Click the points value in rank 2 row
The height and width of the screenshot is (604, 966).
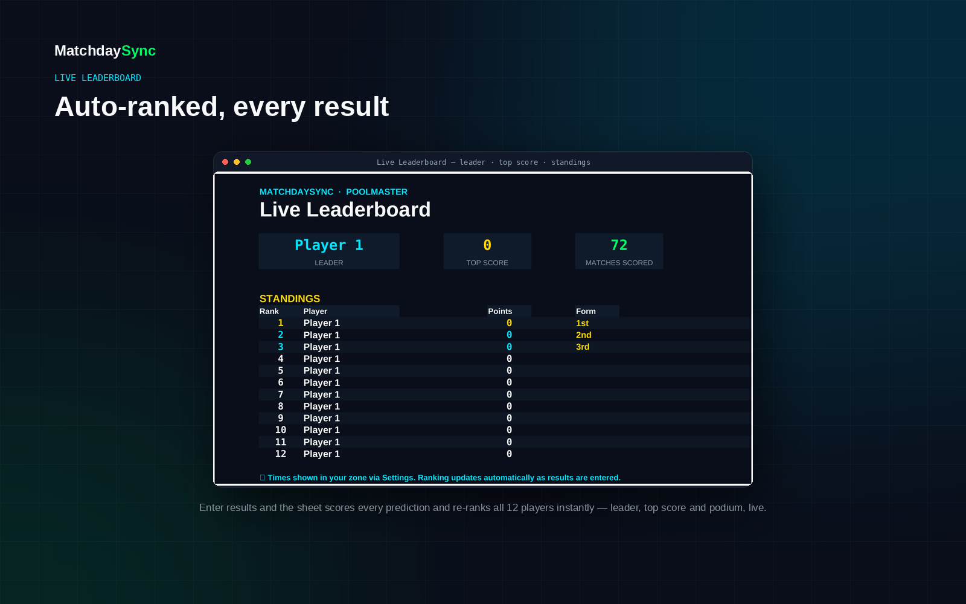[509, 335]
